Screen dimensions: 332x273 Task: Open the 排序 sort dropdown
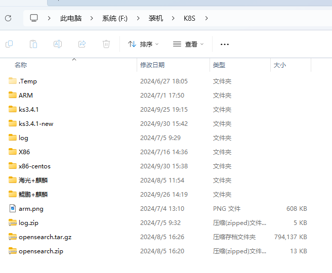(x=143, y=44)
